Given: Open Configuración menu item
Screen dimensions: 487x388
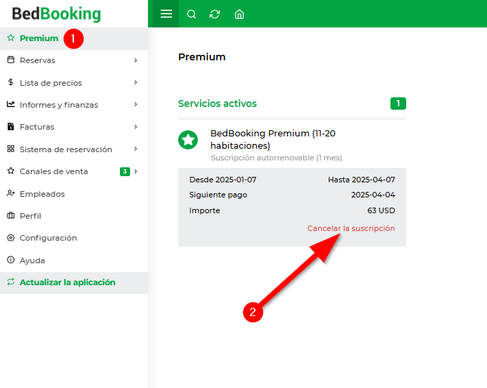Looking at the screenshot, I should point(74,238).
